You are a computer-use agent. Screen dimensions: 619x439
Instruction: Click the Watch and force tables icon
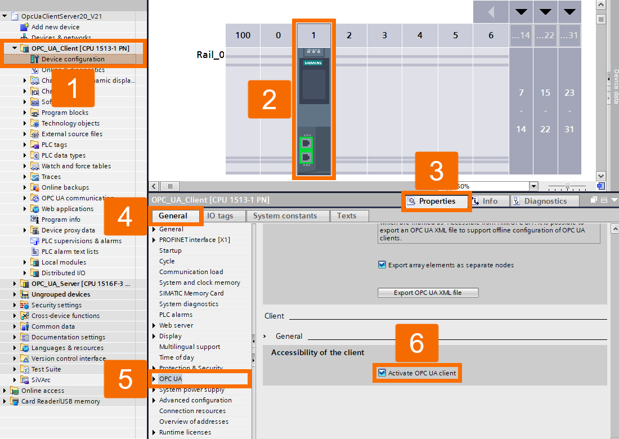tap(35, 166)
